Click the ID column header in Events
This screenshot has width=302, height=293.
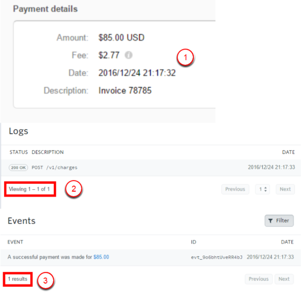[194, 242]
